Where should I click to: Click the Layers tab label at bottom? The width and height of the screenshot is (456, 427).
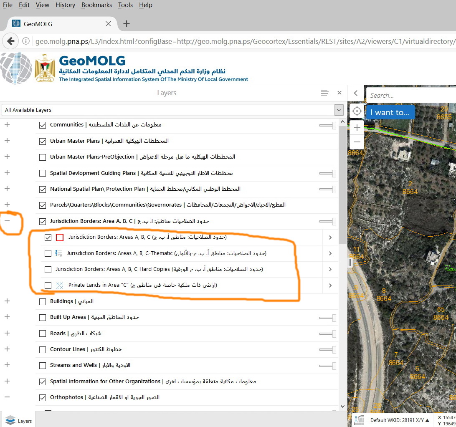point(25,421)
